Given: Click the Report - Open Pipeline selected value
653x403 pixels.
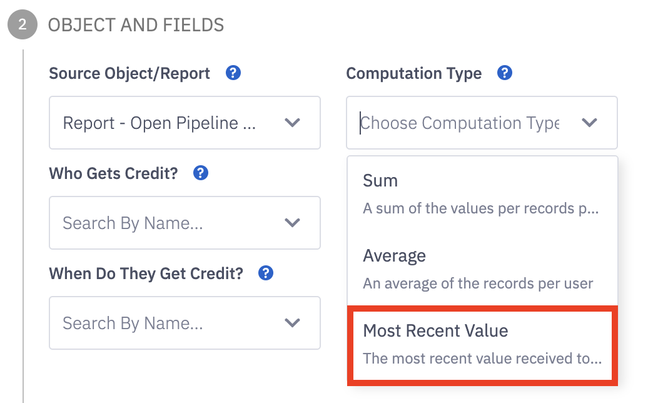Looking at the screenshot, I should point(159,123).
